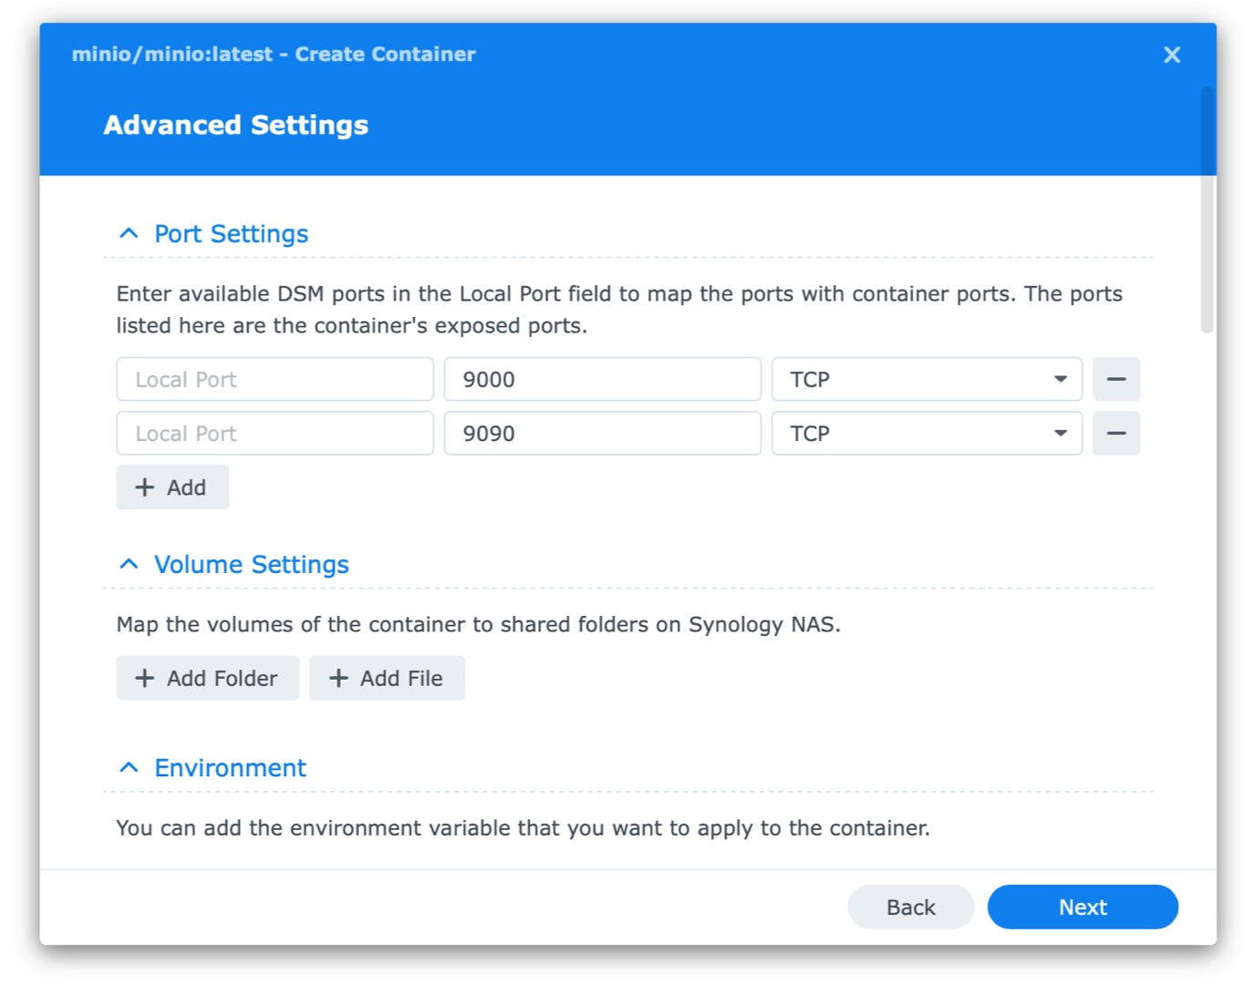Focus Local Port field for 9090

coord(274,433)
